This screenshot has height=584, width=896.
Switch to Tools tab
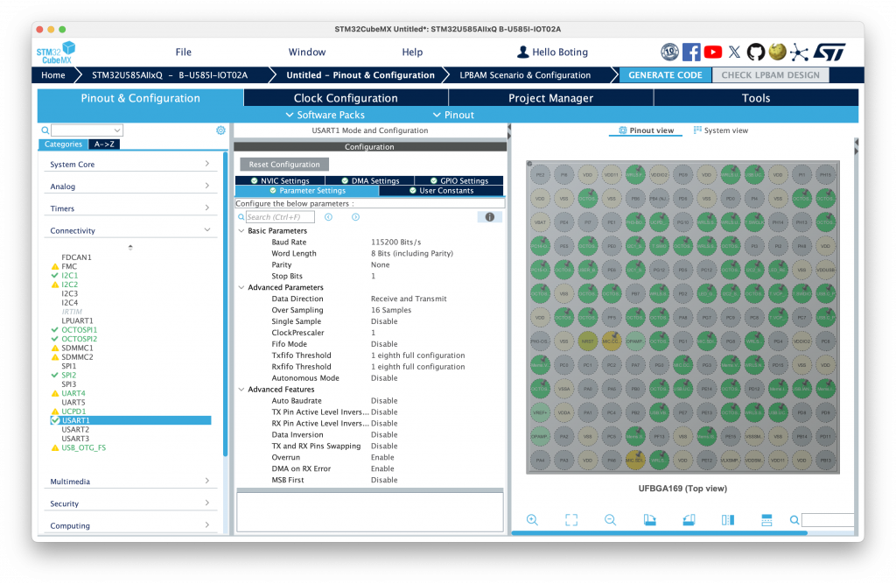point(756,98)
